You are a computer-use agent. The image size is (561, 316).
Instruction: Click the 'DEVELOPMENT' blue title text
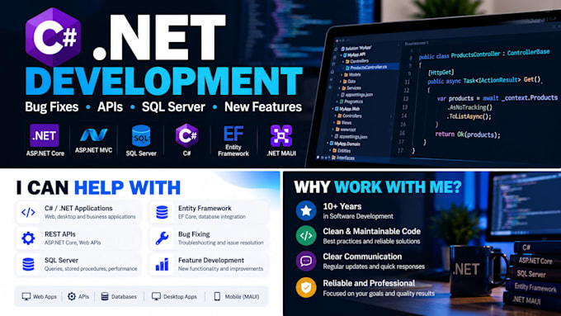164,81
